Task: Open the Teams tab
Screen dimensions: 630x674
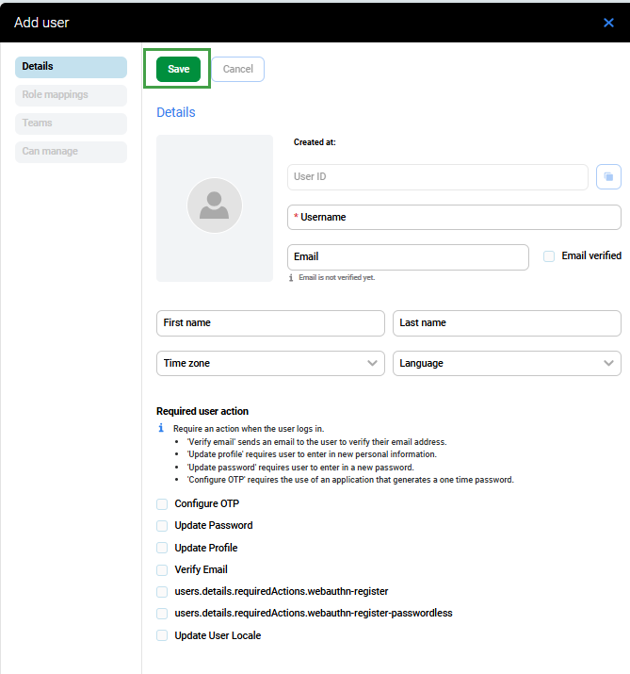Action: 71,123
